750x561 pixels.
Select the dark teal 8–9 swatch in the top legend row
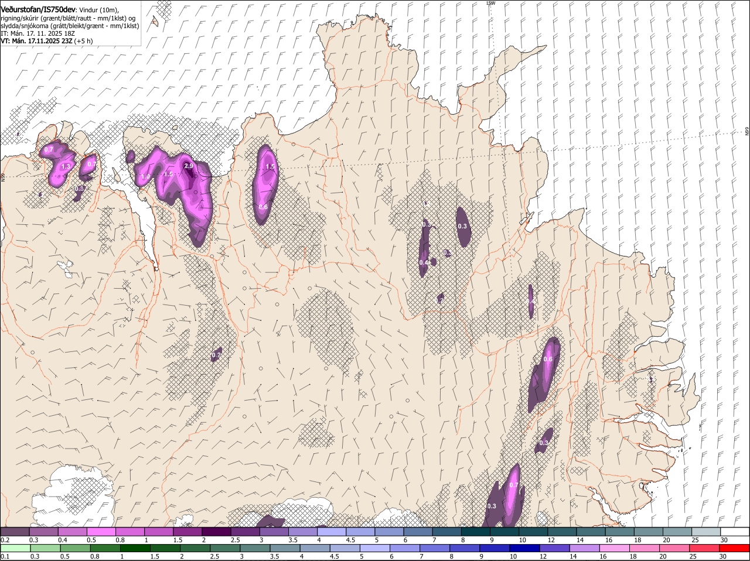[x=475, y=532]
